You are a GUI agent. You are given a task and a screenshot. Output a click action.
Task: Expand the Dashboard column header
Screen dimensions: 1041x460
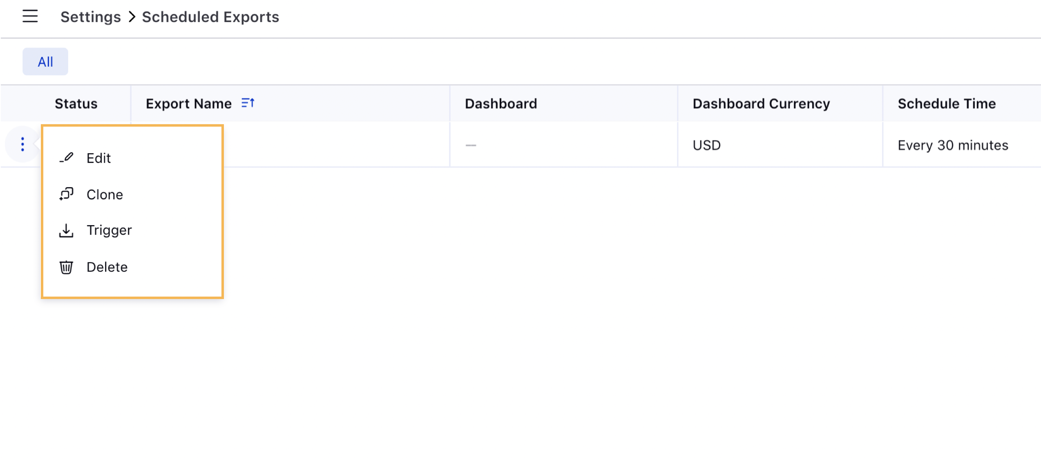[502, 103]
